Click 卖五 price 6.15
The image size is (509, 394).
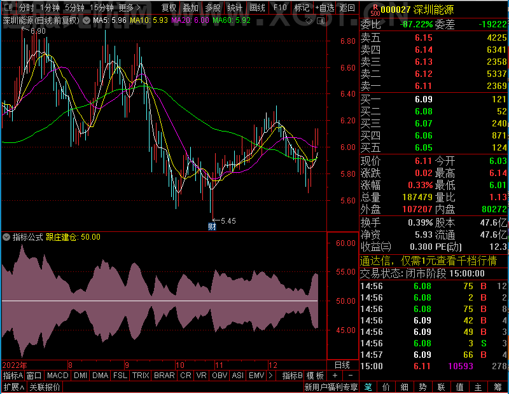424,37
